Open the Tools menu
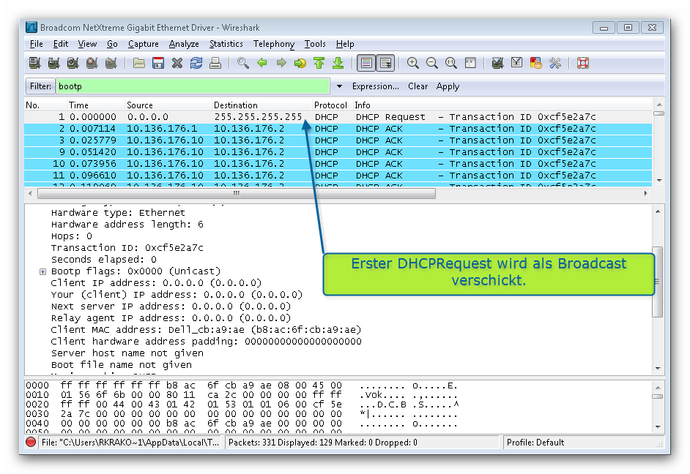This screenshot has height=474, width=690. point(315,44)
